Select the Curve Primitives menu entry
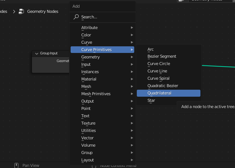This screenshot has height=168, width=235. click(103, 50)
